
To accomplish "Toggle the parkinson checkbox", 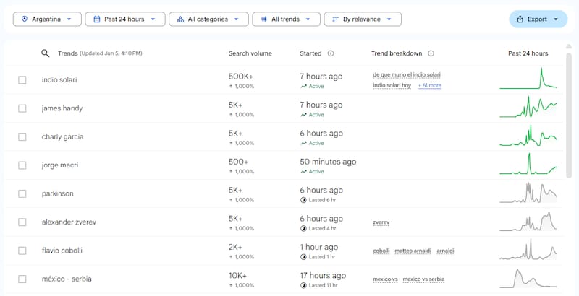I will (22, 193).
